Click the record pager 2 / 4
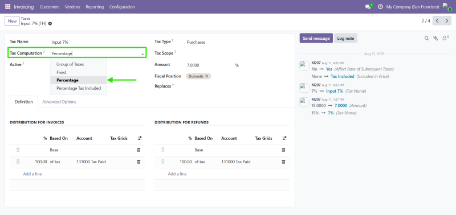The height and width of the screenshot is (215, 456). (x=426, y=21)
